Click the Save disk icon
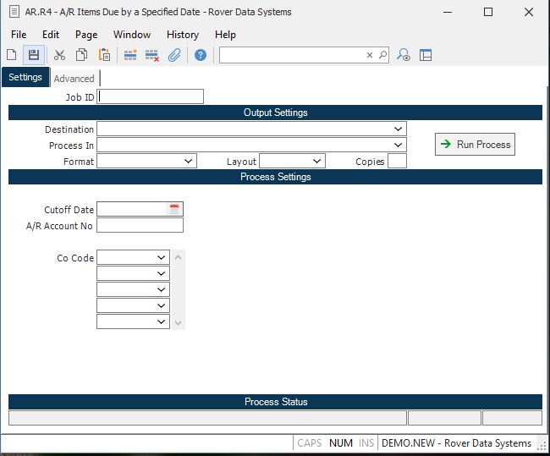Image resolution: width=550 pixels, height=456 pixels. (34, 55)
